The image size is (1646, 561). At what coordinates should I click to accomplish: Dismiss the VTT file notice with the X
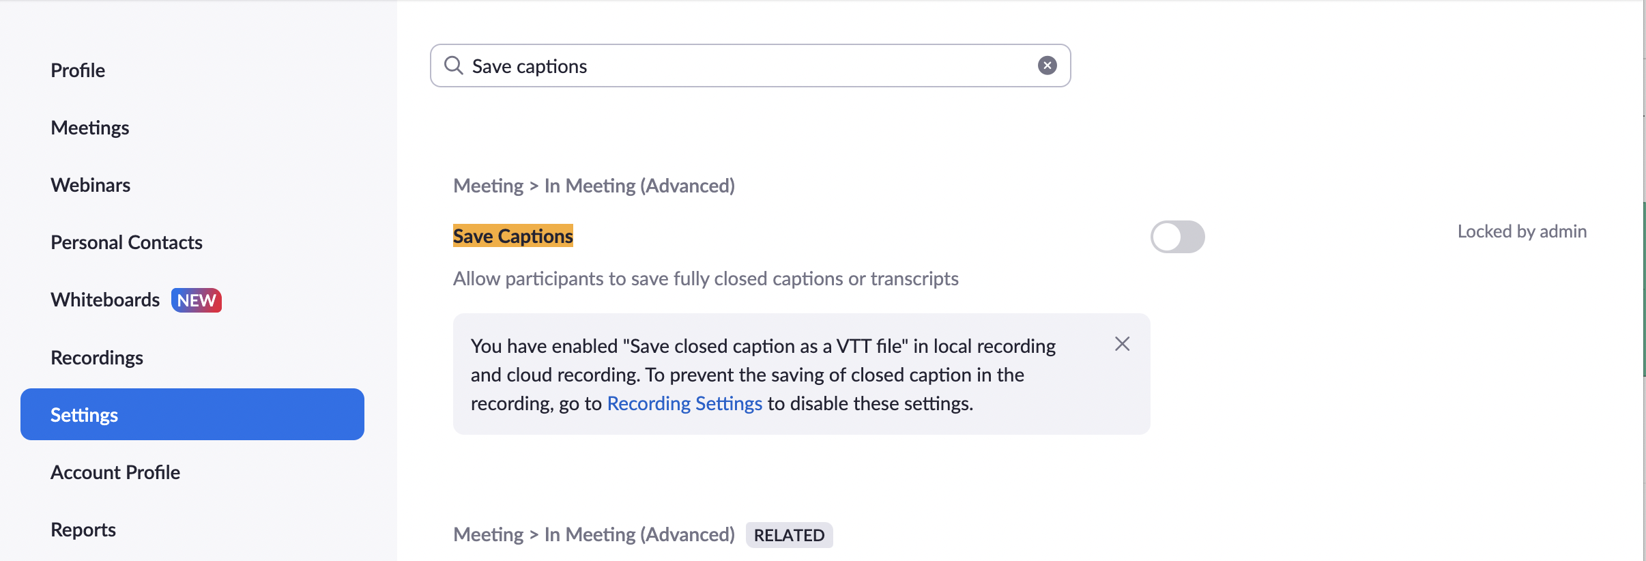tap(1121, 344)
